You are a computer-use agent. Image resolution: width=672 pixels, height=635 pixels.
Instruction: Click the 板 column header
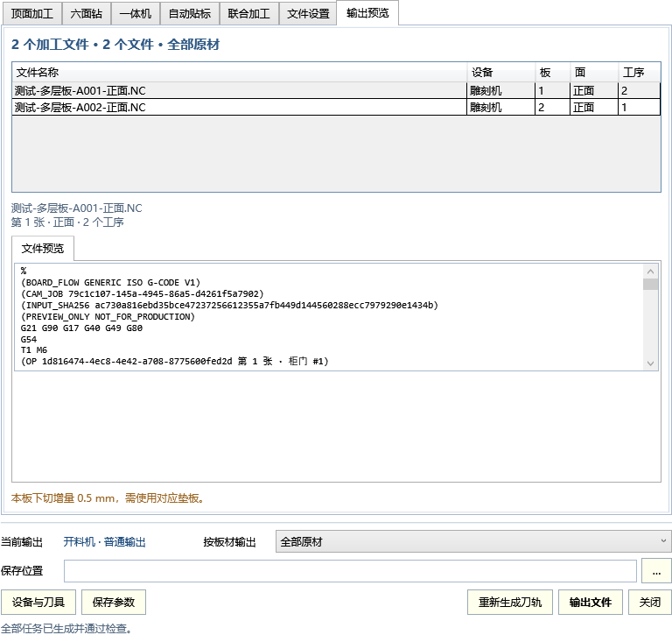coord(552,73)
